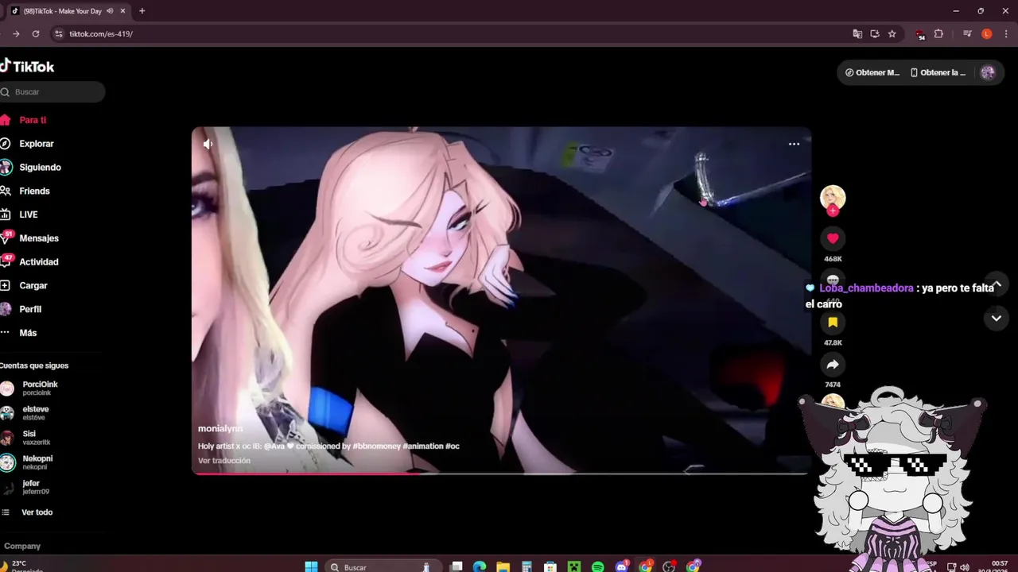Image resolution: width=1018 pixels, height=572 pixels.
Task: Open Minecraft from the taskbar
Action: pyautogui.click(x=574, y=566)
